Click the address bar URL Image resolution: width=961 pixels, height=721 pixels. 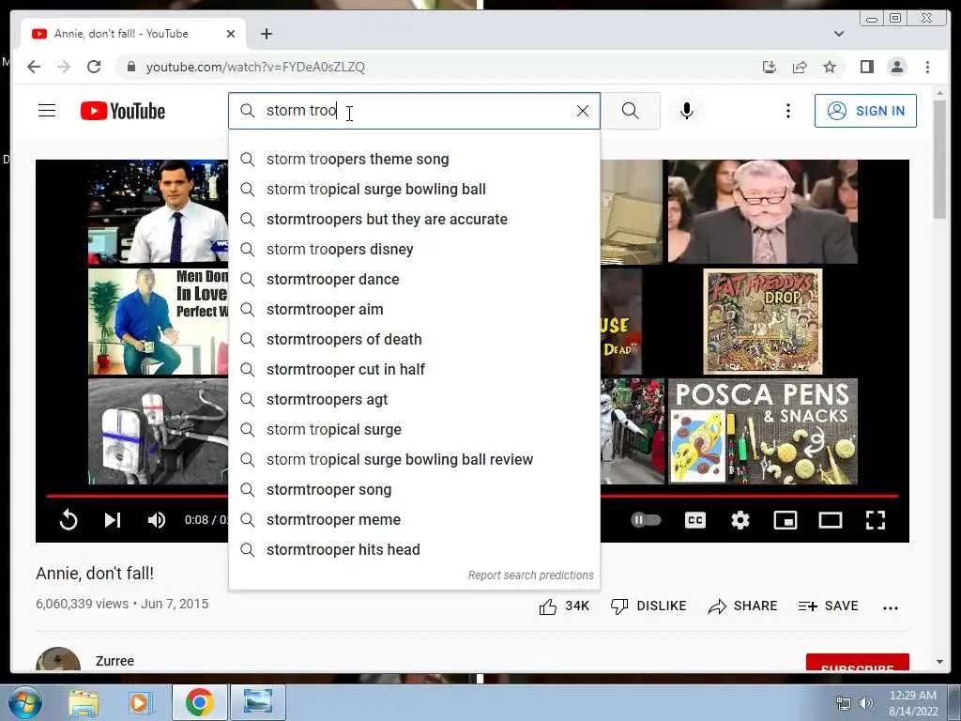pyautogui.click(x=255, y=67)
